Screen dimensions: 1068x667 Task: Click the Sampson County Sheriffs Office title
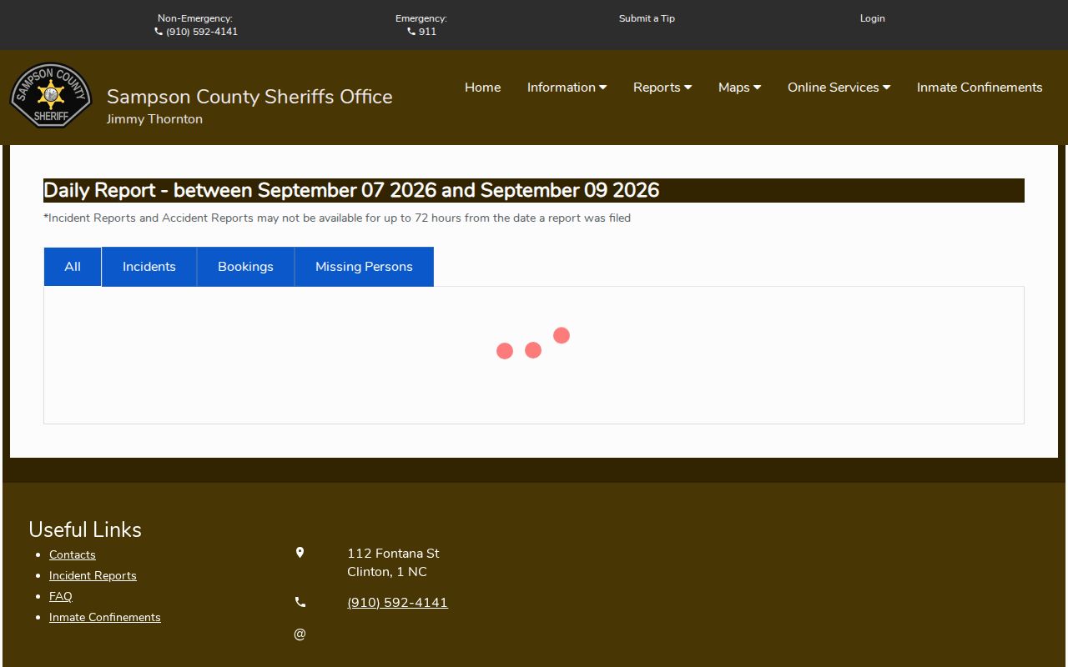249,97
